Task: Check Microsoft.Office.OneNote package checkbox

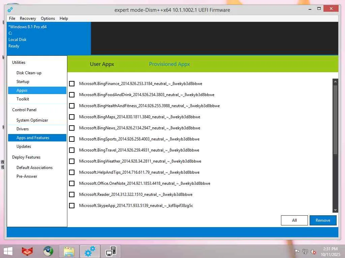Action: (x=72, y=183)
